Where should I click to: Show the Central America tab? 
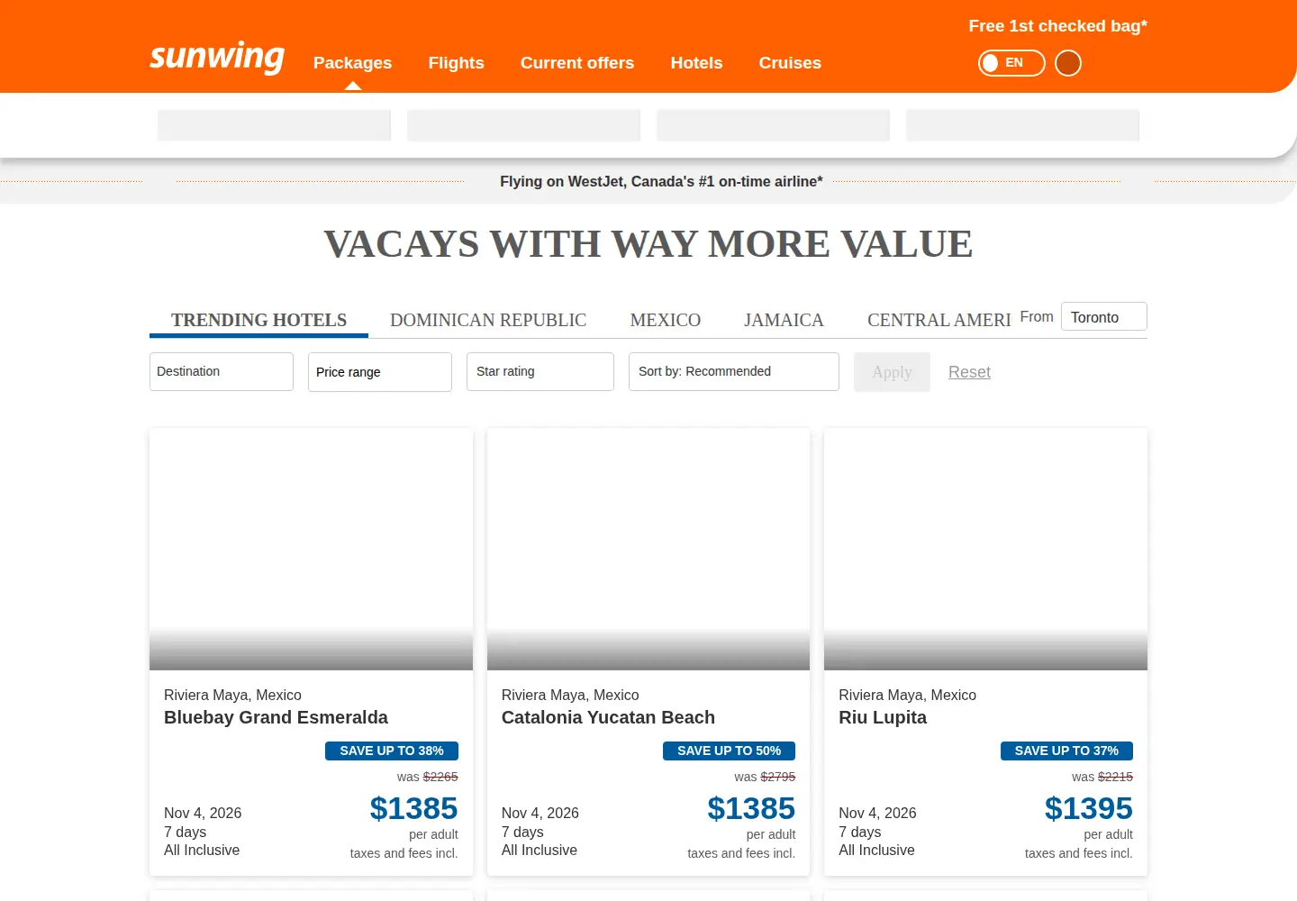point(939,320)
